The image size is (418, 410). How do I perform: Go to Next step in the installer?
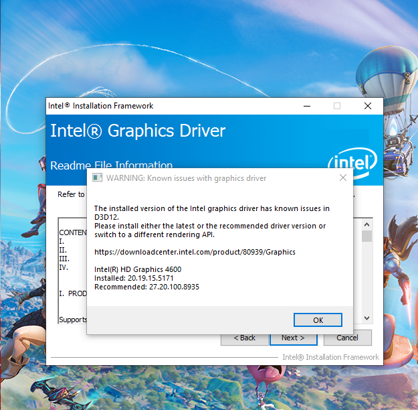[x=293, y=340]
